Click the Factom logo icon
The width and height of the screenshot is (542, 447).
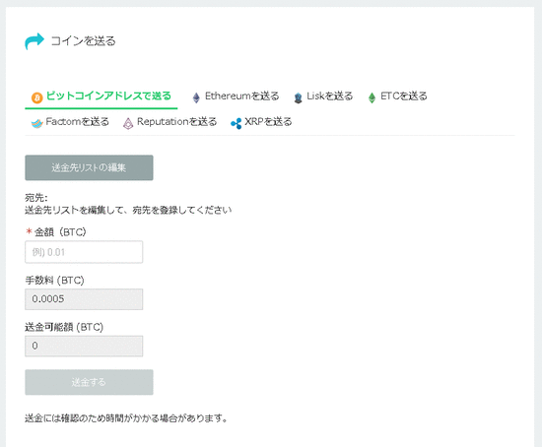pos(36,123)
